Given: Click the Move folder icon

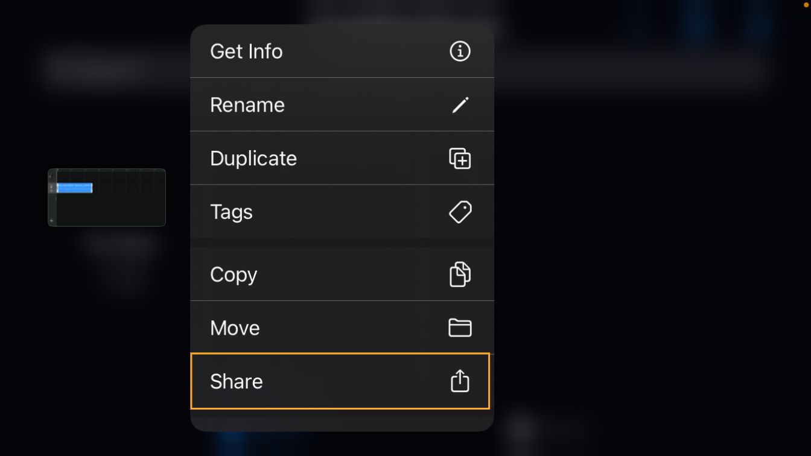Looking at the screenshot, I should pos(460,328).
